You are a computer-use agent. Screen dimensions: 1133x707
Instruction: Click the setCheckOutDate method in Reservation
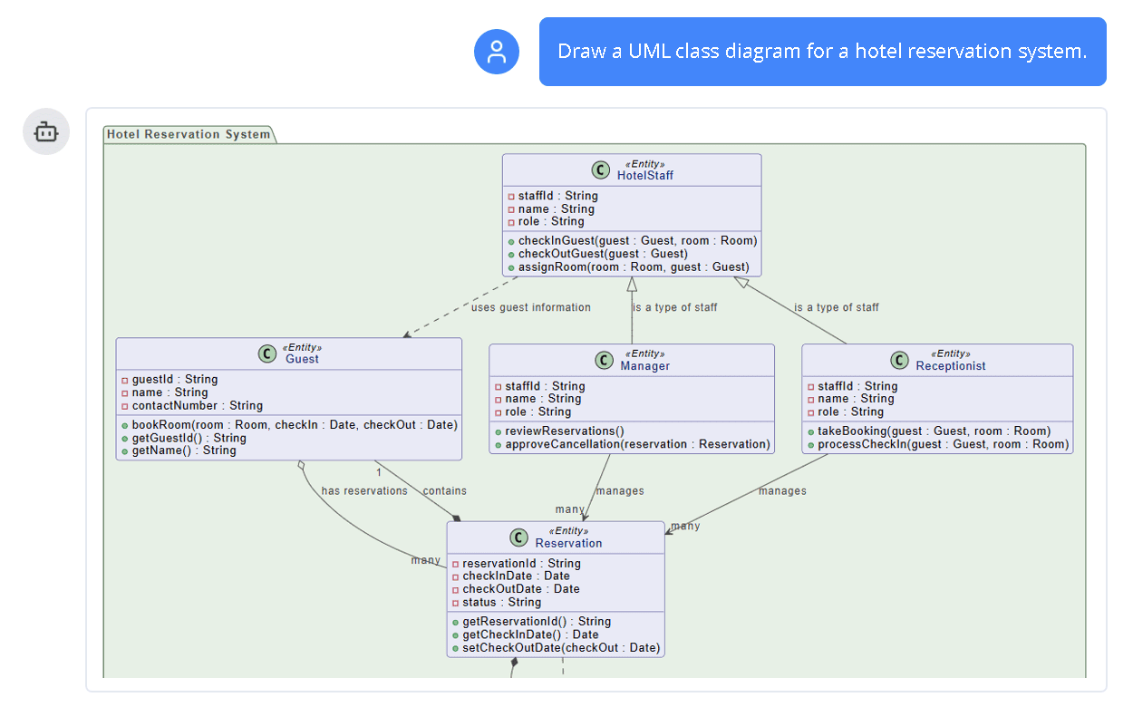(x=561, y=648)
